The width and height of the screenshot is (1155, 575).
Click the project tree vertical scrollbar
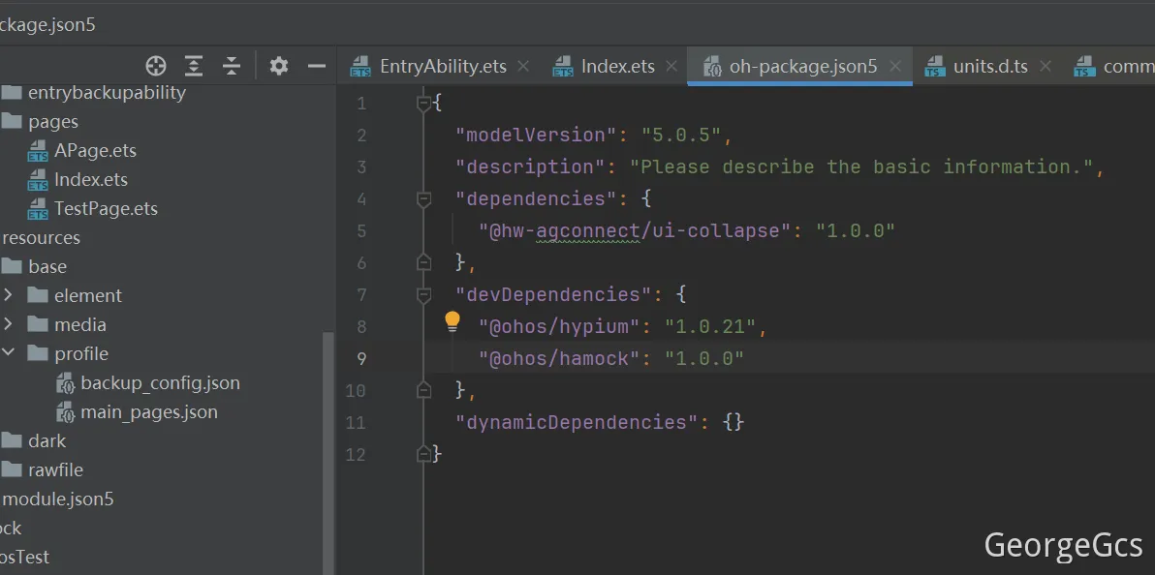click(x=328, y=453)
